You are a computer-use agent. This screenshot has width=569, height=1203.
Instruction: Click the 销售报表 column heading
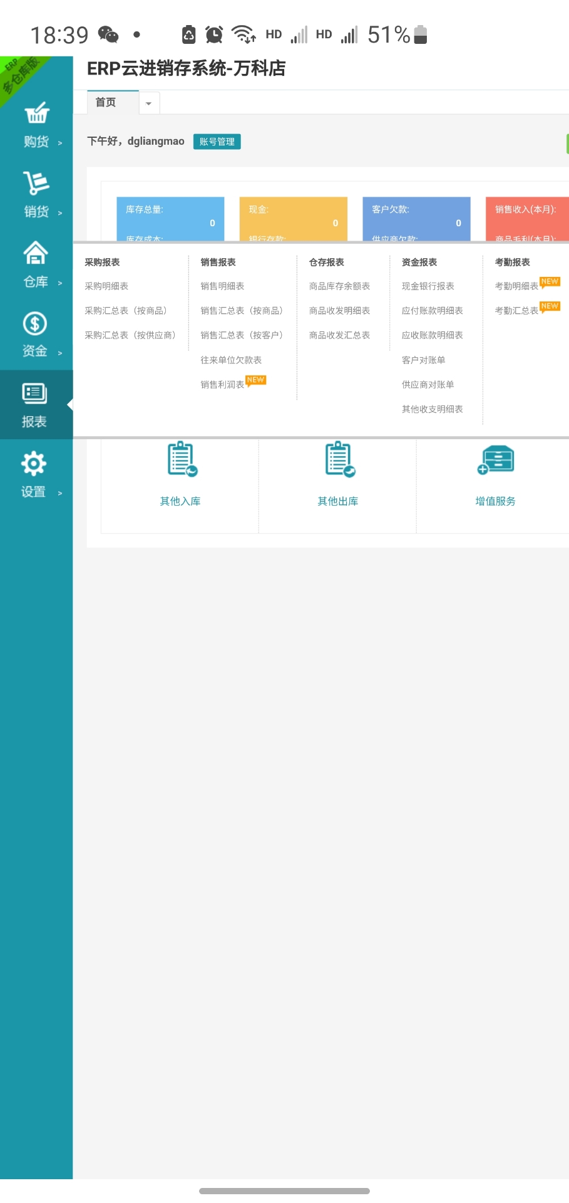tap(218, 263)
